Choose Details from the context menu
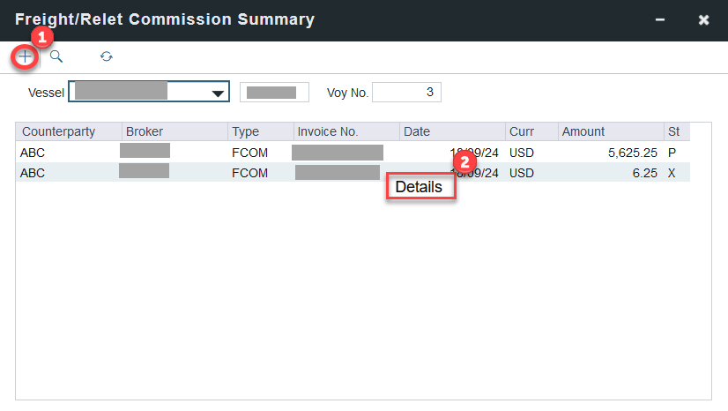The width and height of the screenshot is (728, 411). pyautogui.click(x=420, y=187)
